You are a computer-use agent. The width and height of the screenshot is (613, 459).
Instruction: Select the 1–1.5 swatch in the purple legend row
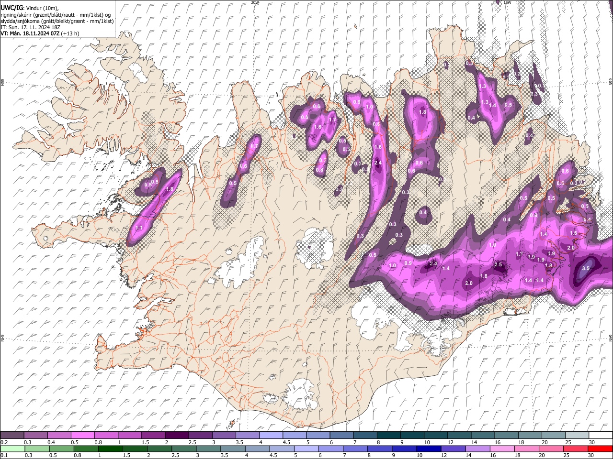pyautogui.click(x=130, y=436)
